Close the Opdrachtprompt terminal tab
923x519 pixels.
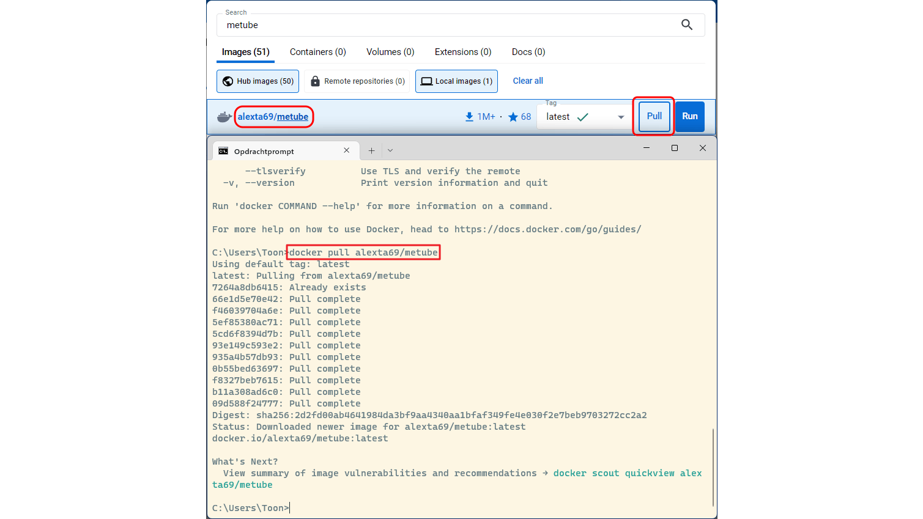pyautogui.click(x=347, y=150)
